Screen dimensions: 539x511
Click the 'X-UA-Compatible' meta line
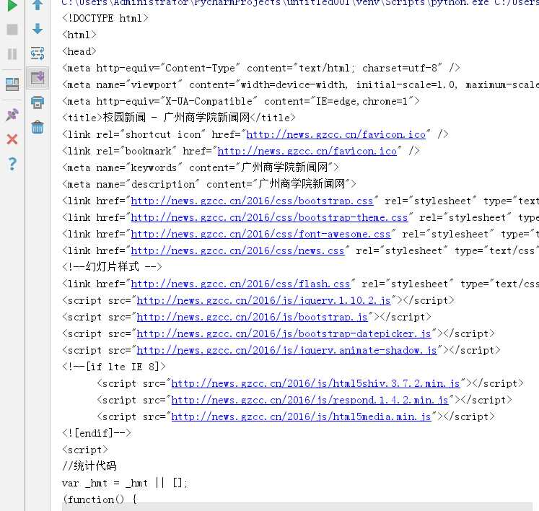click(x=240, y=101)
